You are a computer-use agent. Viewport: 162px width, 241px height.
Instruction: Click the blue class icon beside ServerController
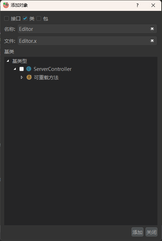(29, 69)
